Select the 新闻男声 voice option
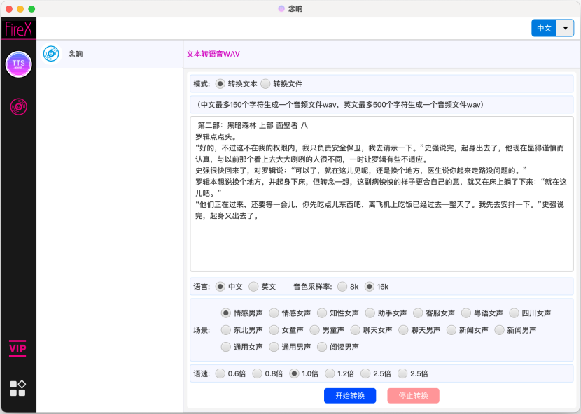The image size is (581, 414). pos(500,330)
